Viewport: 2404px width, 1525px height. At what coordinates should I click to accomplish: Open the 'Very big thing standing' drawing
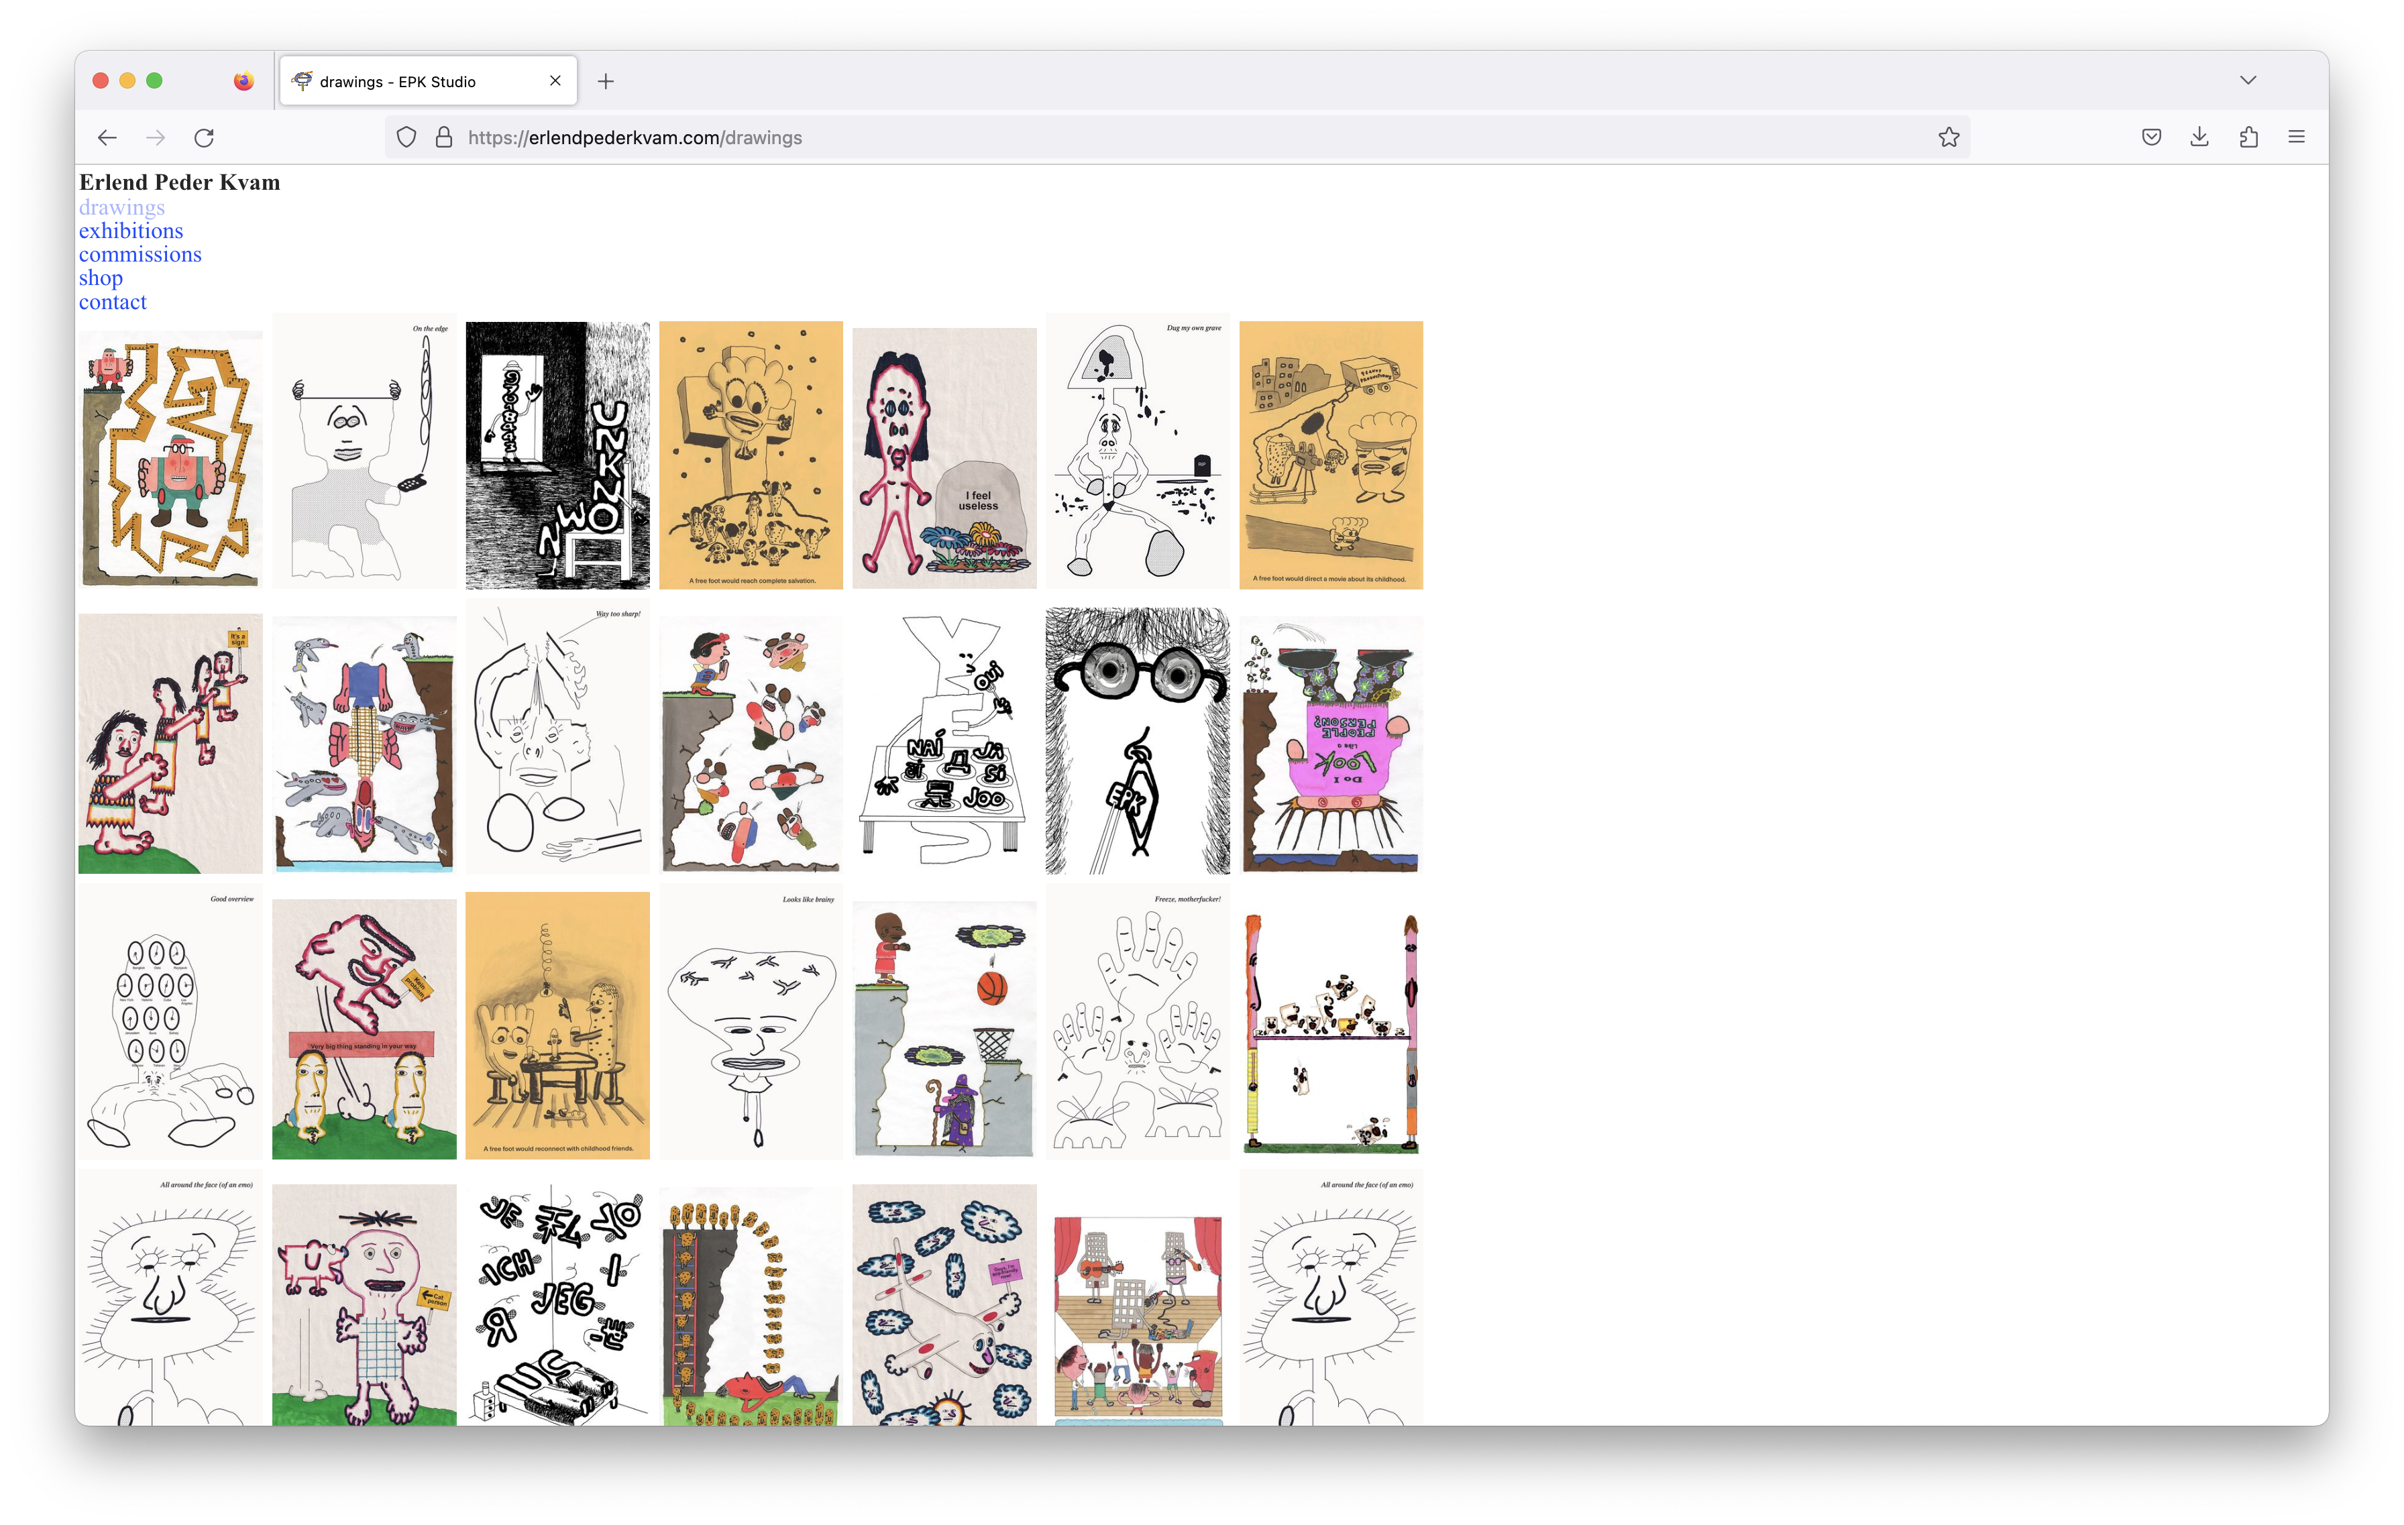tap(364, 1029)
